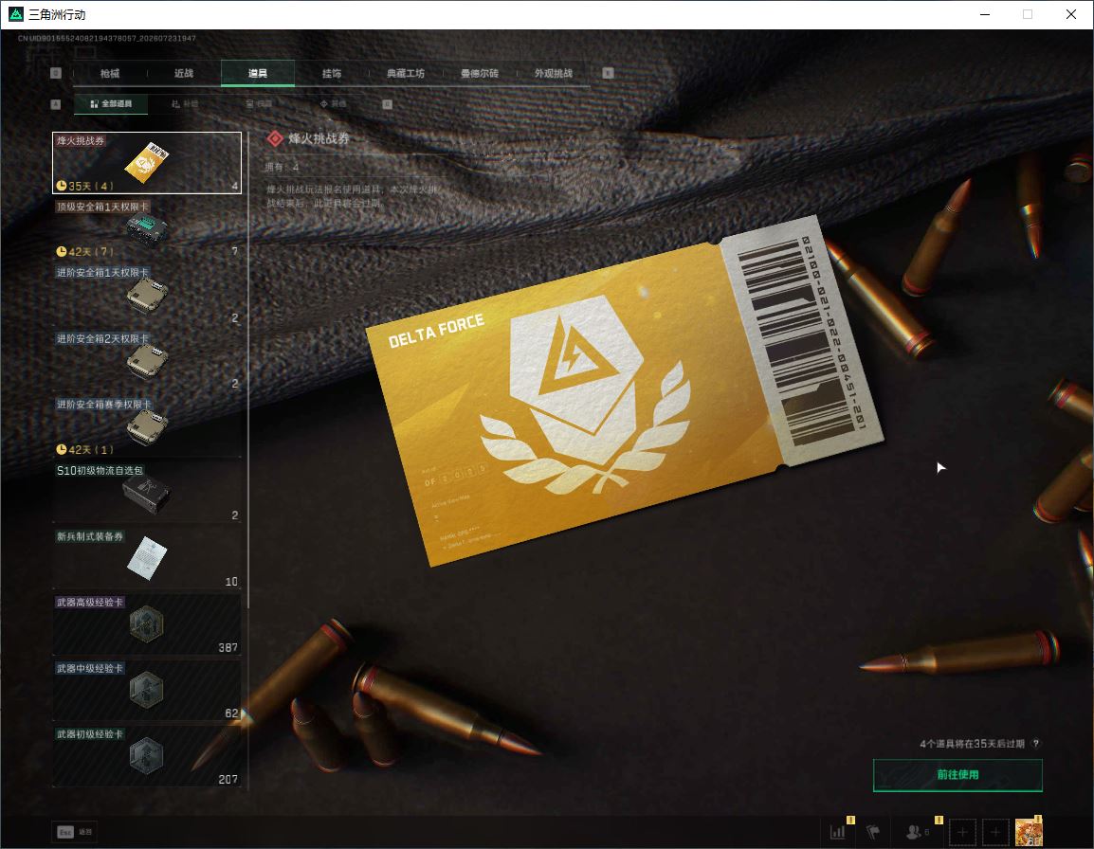Open the expiry help question-mark icon

1035,744
